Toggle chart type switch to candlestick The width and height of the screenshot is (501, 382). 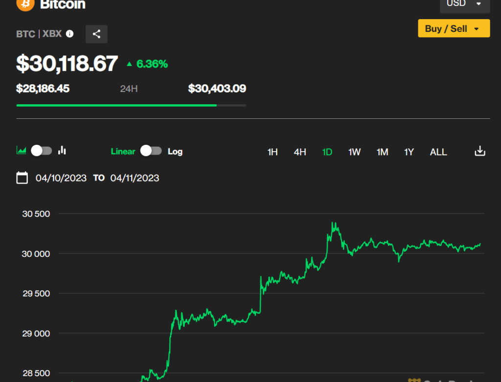(x=42, y=151)
